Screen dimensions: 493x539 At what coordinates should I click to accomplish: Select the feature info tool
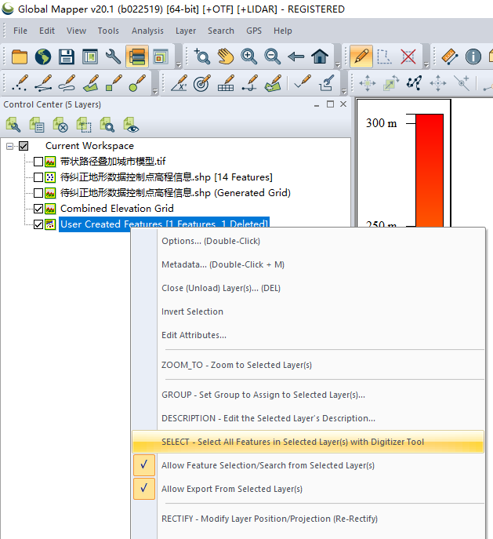coord(473,56)
